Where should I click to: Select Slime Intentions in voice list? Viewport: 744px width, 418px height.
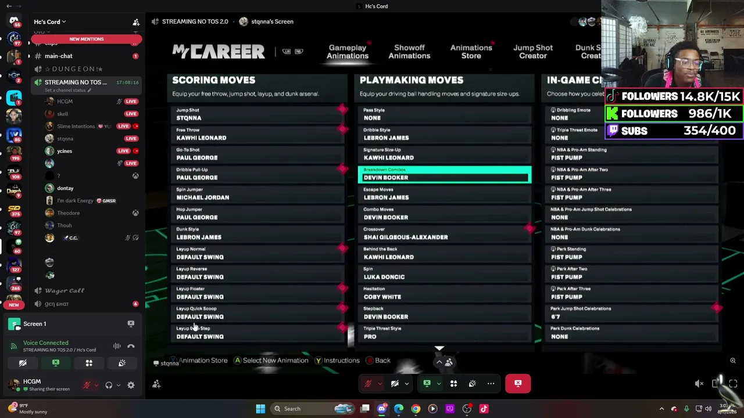tap(76, 126)
